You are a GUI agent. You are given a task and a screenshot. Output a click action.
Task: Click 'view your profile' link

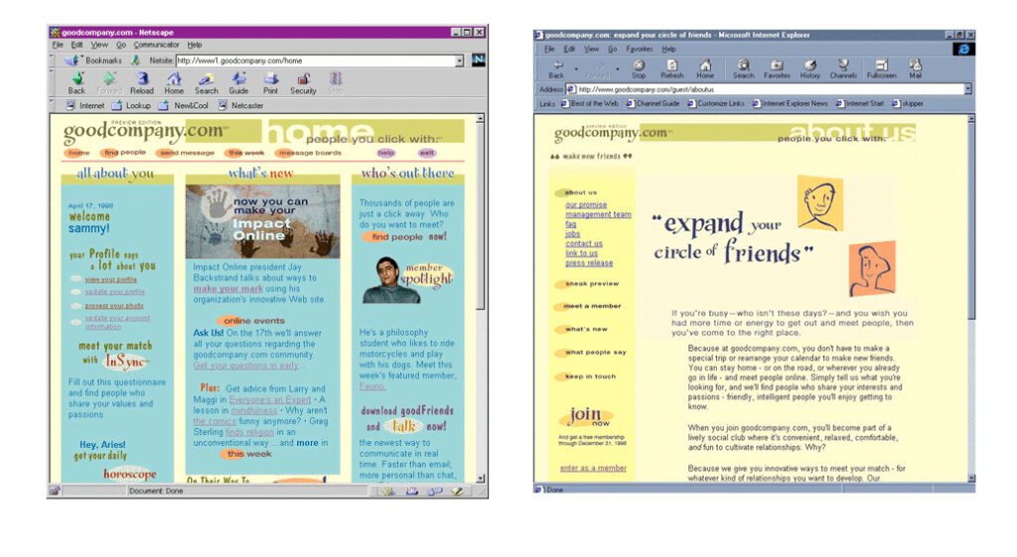(x=110, y=279)
